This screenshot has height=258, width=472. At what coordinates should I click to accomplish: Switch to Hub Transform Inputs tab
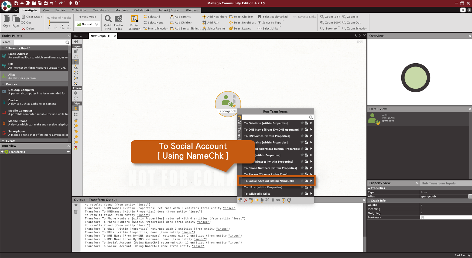pos(439,183)
